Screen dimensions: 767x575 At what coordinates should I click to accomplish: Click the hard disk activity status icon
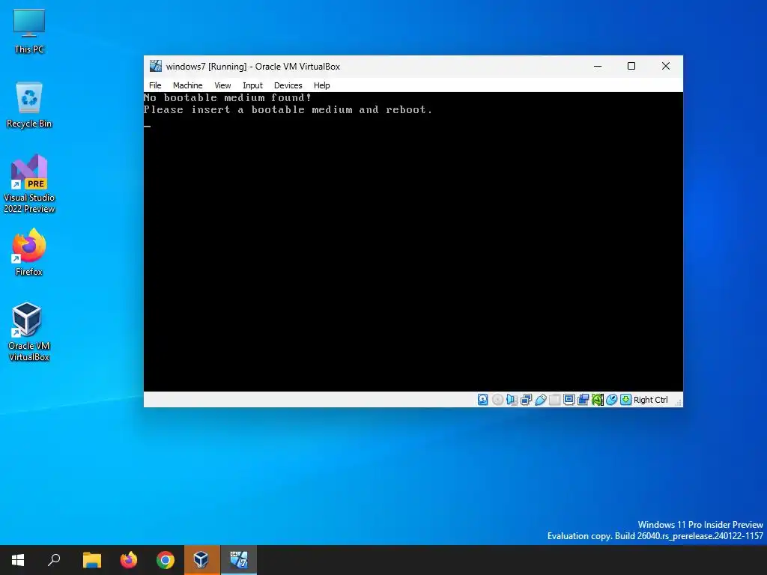click(483, 400)
